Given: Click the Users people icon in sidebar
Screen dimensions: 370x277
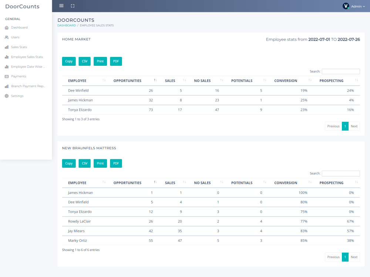Looking at the screenshot, I should [x=7, y=37].
